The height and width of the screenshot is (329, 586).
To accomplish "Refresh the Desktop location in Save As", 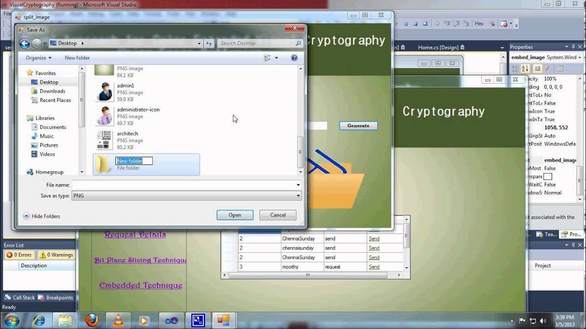I will [209, 43].
